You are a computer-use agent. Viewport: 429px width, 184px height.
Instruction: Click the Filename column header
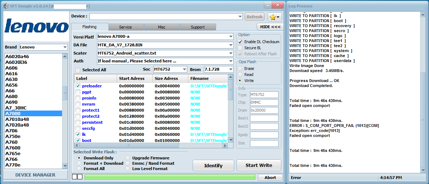(x=208, y=78)
